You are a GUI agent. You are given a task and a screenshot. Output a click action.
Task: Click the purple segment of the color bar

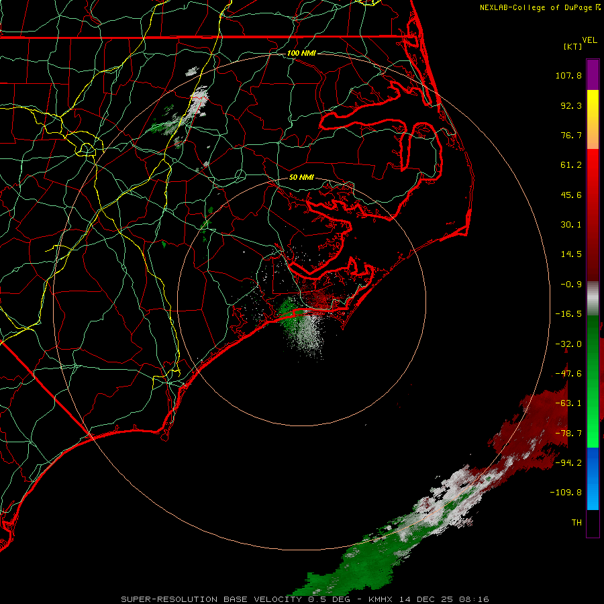(x=593, y=75)
